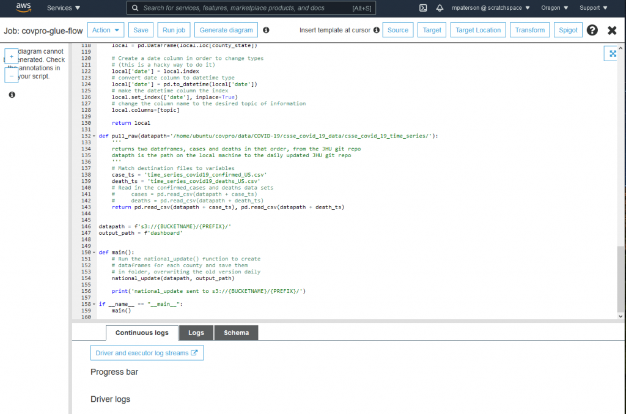Click line number 143 in the gutter

pyautogui.click(x=86, y=207)
